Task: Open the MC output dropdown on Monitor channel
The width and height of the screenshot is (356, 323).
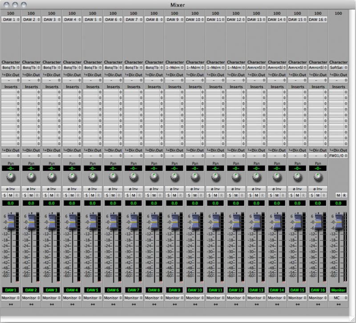Action: point(338,298)
